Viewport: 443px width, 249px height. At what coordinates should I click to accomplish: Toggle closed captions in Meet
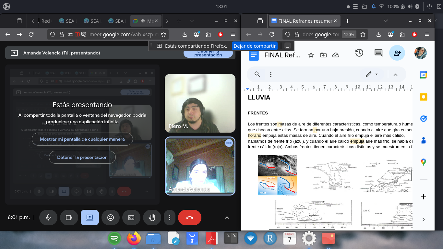131,218
